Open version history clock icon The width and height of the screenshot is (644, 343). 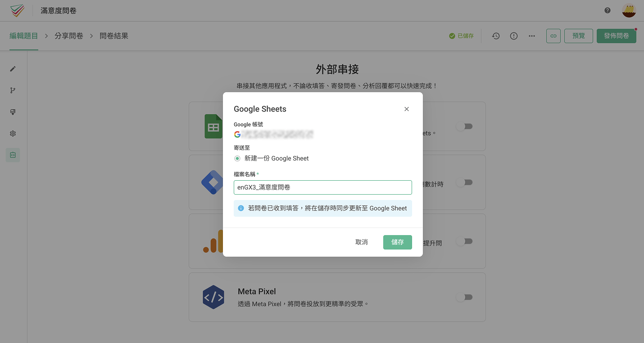coord(496,36)
